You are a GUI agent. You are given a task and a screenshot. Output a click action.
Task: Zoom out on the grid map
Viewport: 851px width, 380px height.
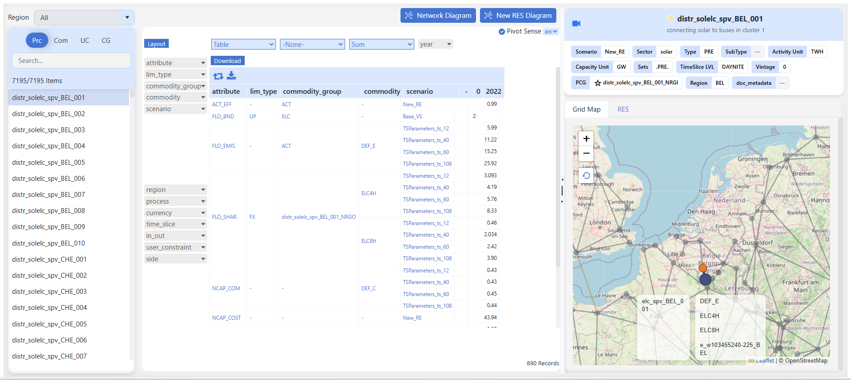click(x=586, y=153)
